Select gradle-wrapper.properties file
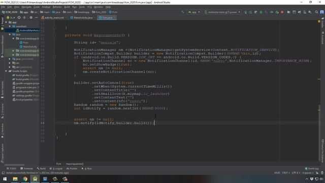Image resolution: width=325 pixels, height=183 pixels. 26,83
